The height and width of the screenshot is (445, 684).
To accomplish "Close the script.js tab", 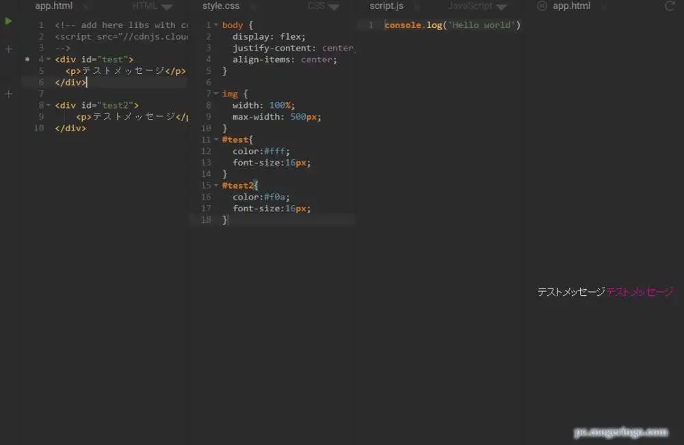I will tap(417, 7).
